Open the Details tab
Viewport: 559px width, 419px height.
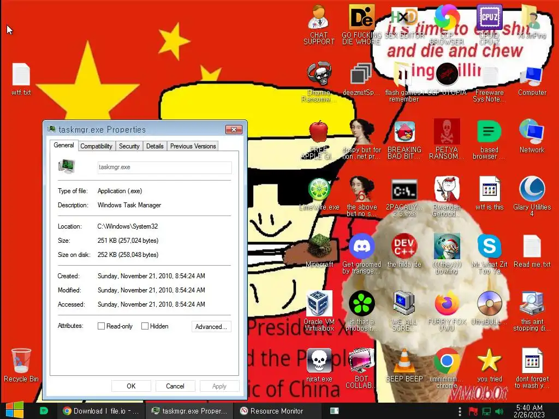154,146
